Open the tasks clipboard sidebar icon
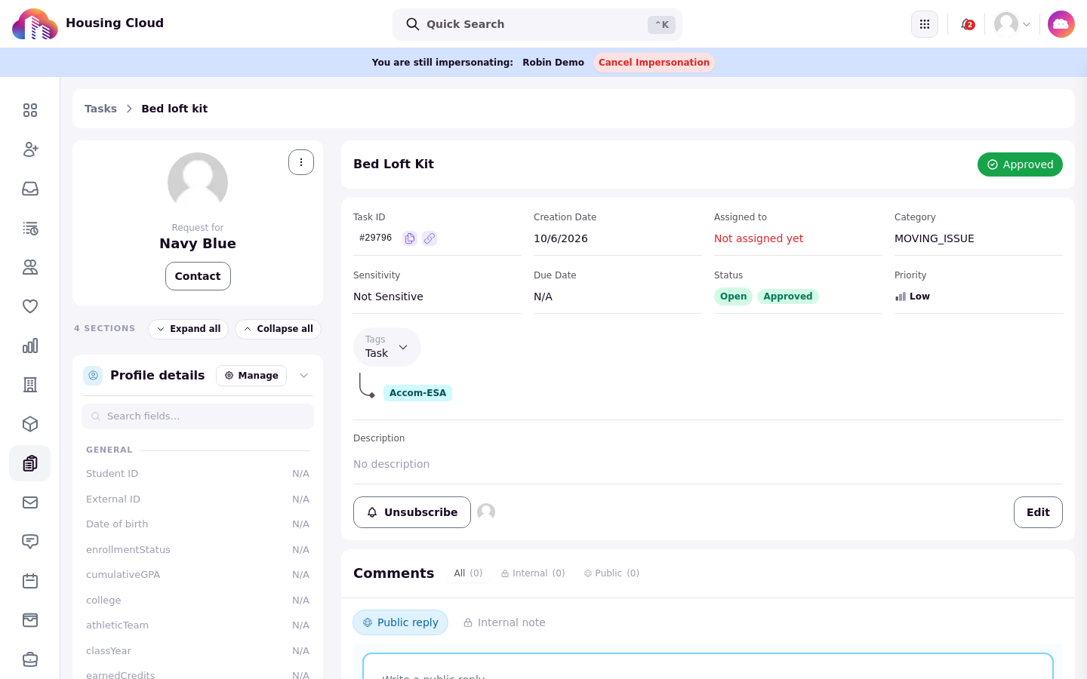Image resolution: width=1087 pixels, height=679 pixels. (30, 463)
